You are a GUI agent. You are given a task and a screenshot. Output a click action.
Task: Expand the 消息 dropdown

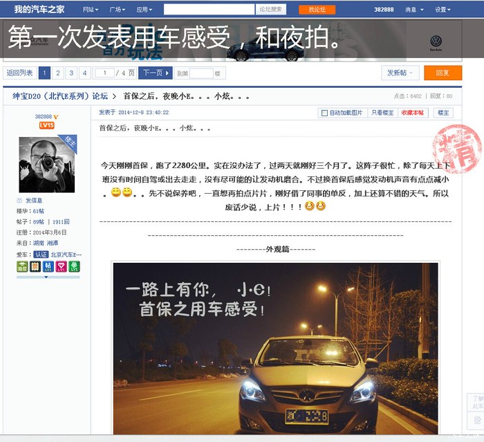pos(413,10)
